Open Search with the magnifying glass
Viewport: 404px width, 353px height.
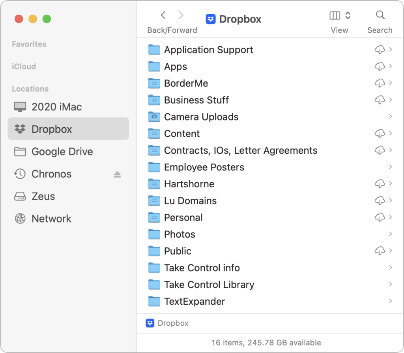click(380, 15)
